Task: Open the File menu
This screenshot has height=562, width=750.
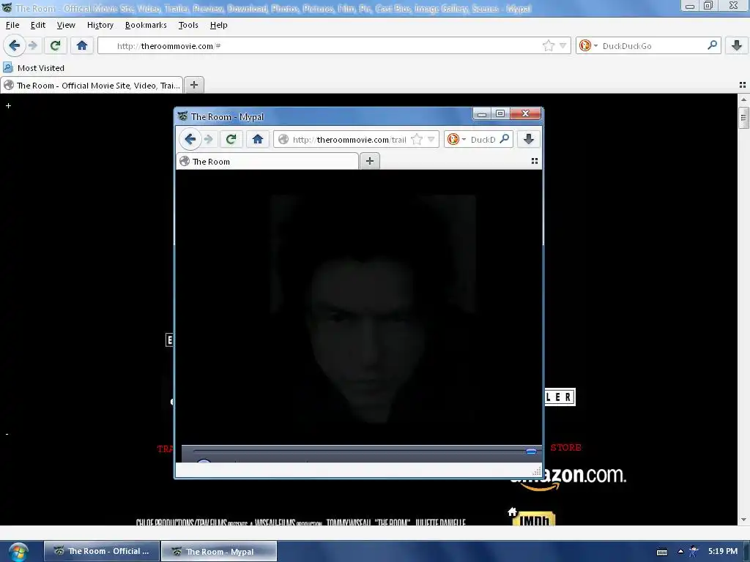Action: click(x=12, y=25)
